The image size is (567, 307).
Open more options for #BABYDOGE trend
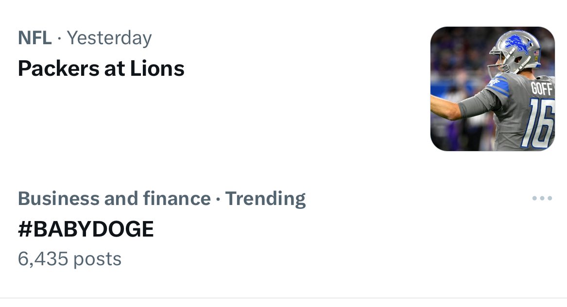click(542, 198)
